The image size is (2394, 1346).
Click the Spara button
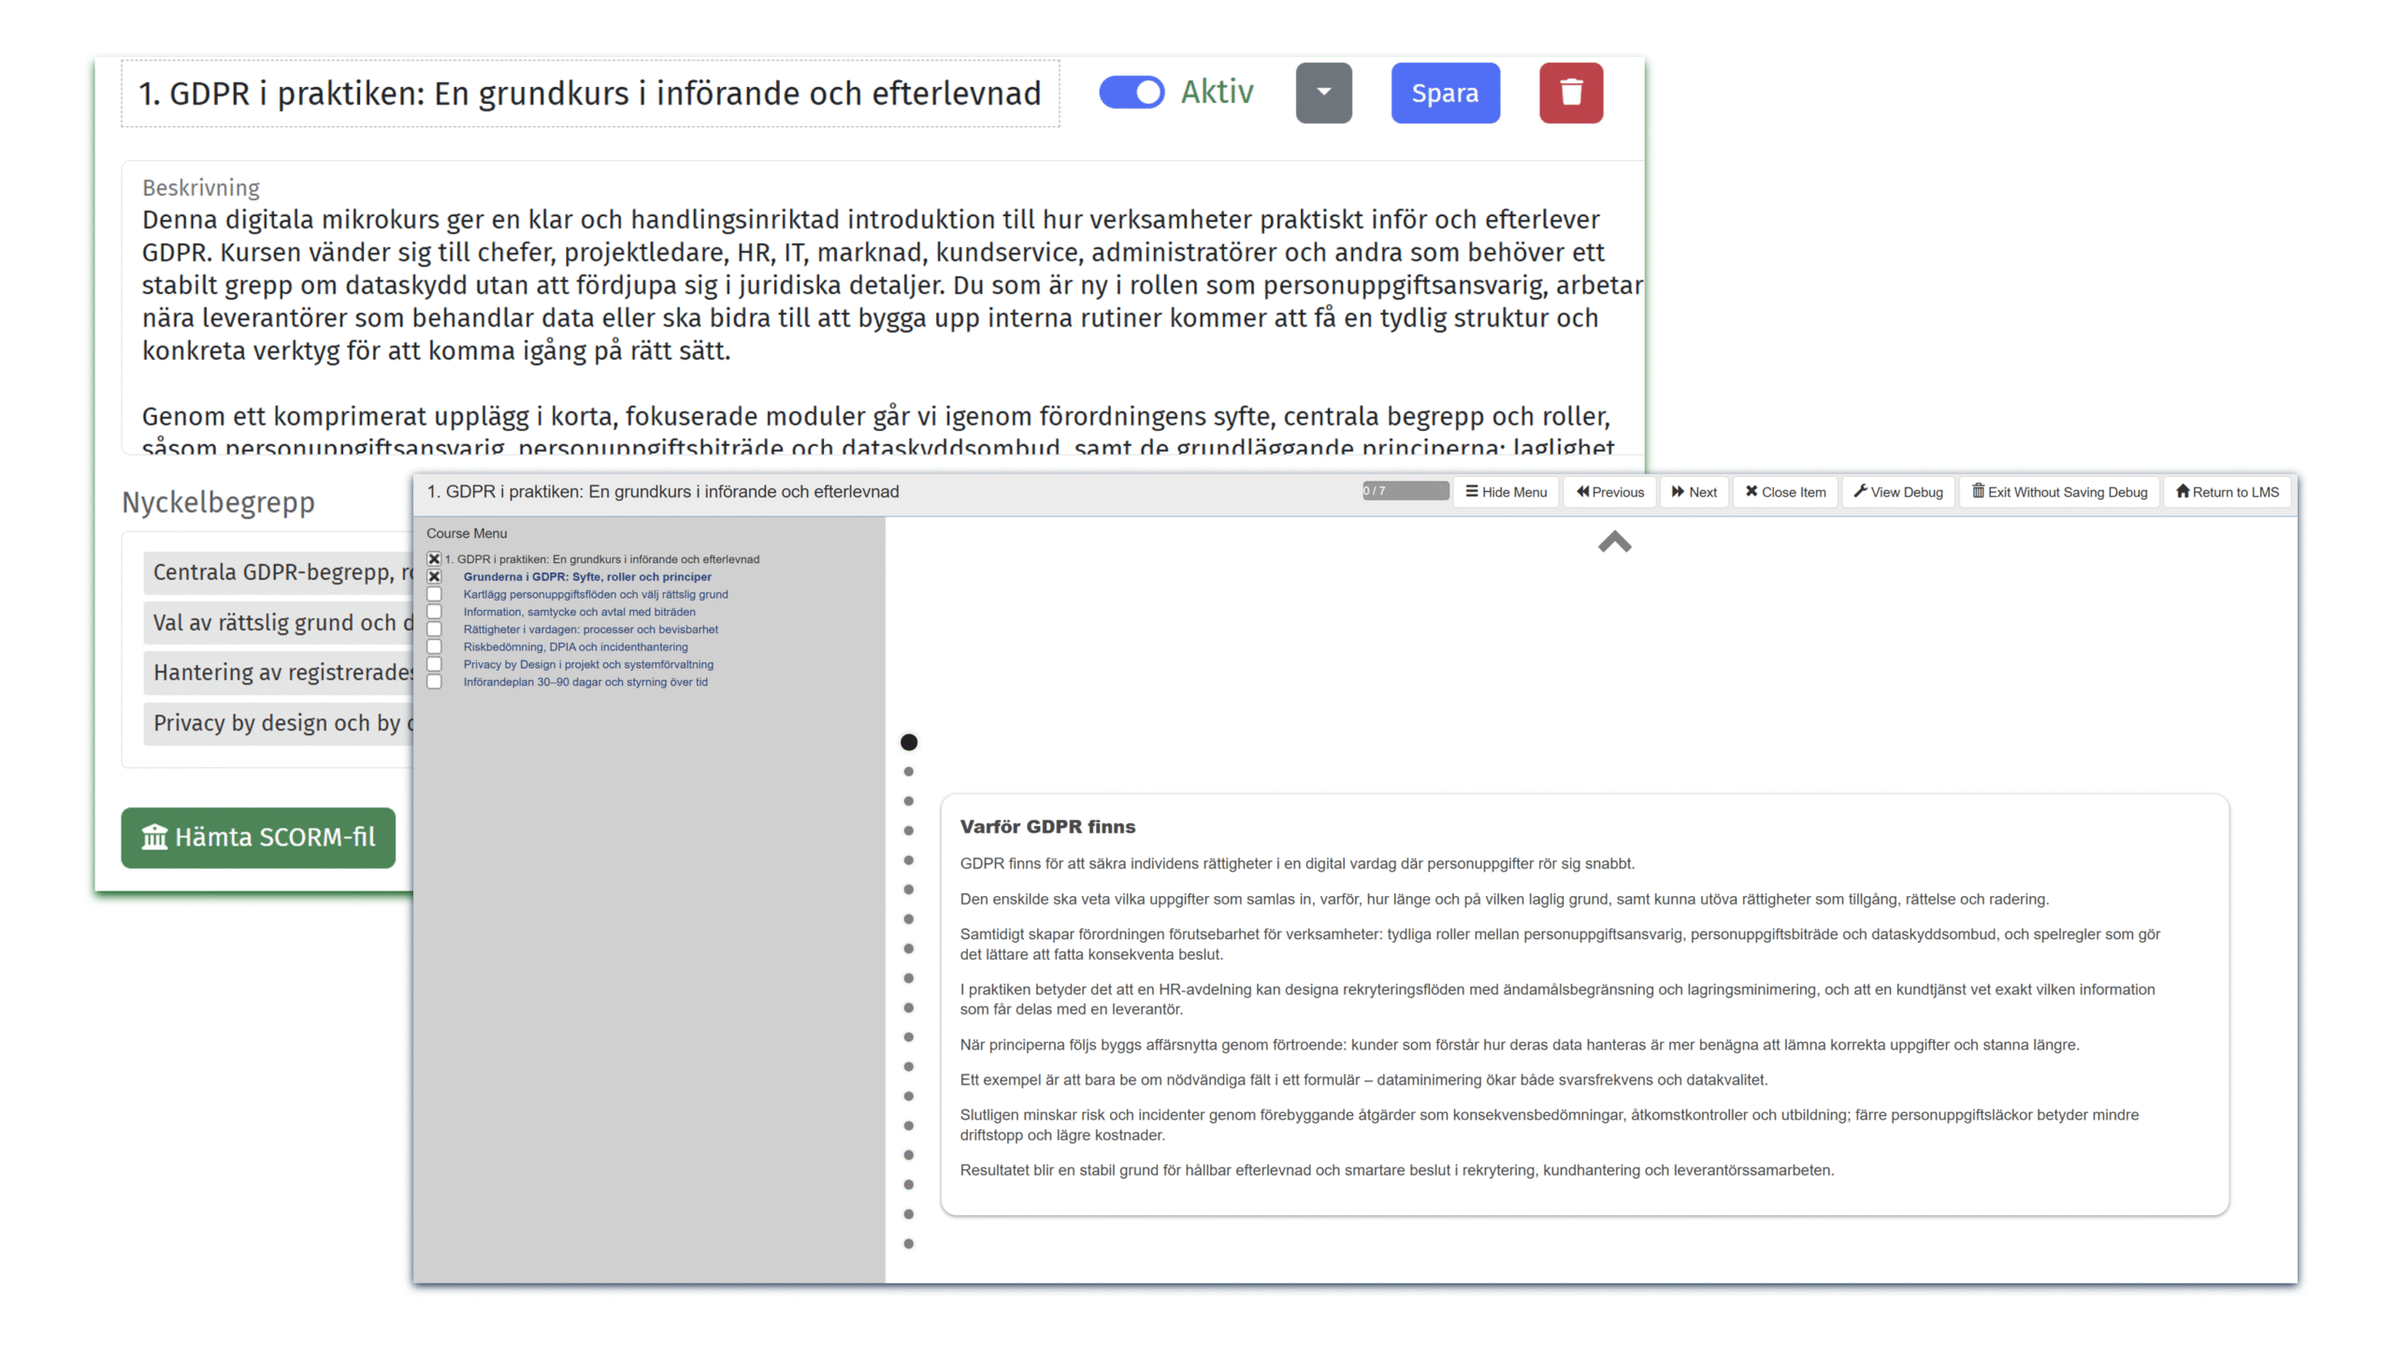tap(1445, 93)
